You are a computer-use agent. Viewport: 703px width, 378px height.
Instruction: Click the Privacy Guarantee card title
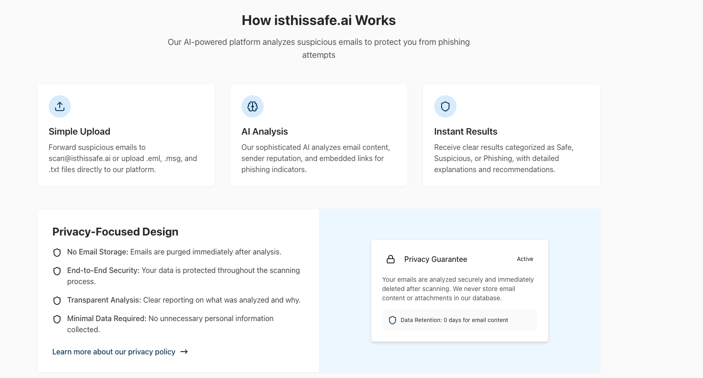436,259
